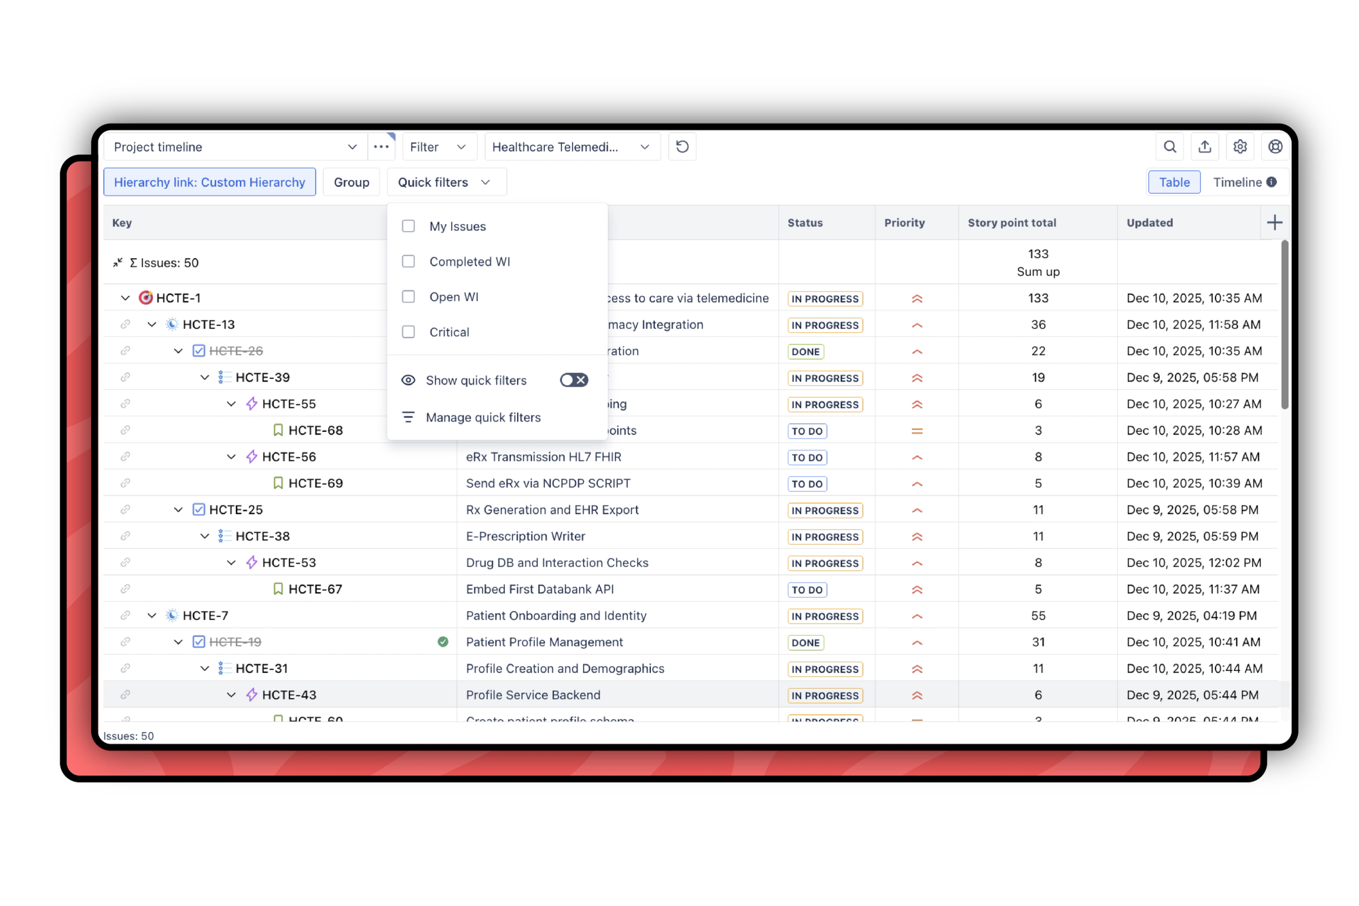This screenshot has width=1359, height=906.
Task: Click the collapse-all icon beside Issues: 50
Action: pos(118,263)
